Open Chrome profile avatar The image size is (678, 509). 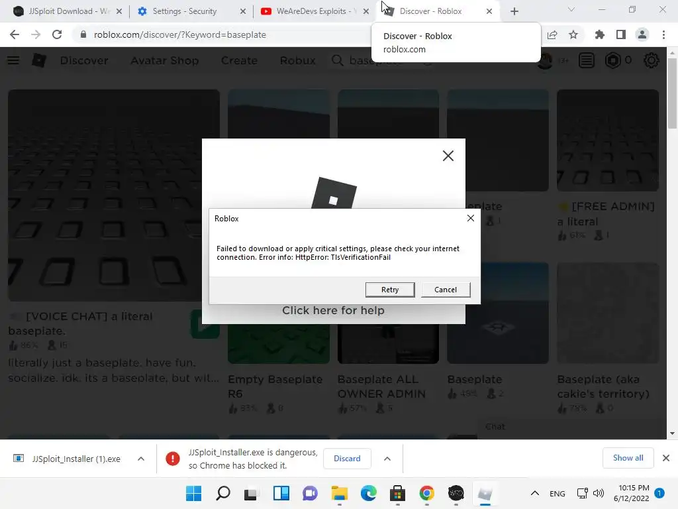tap(642, 34)
